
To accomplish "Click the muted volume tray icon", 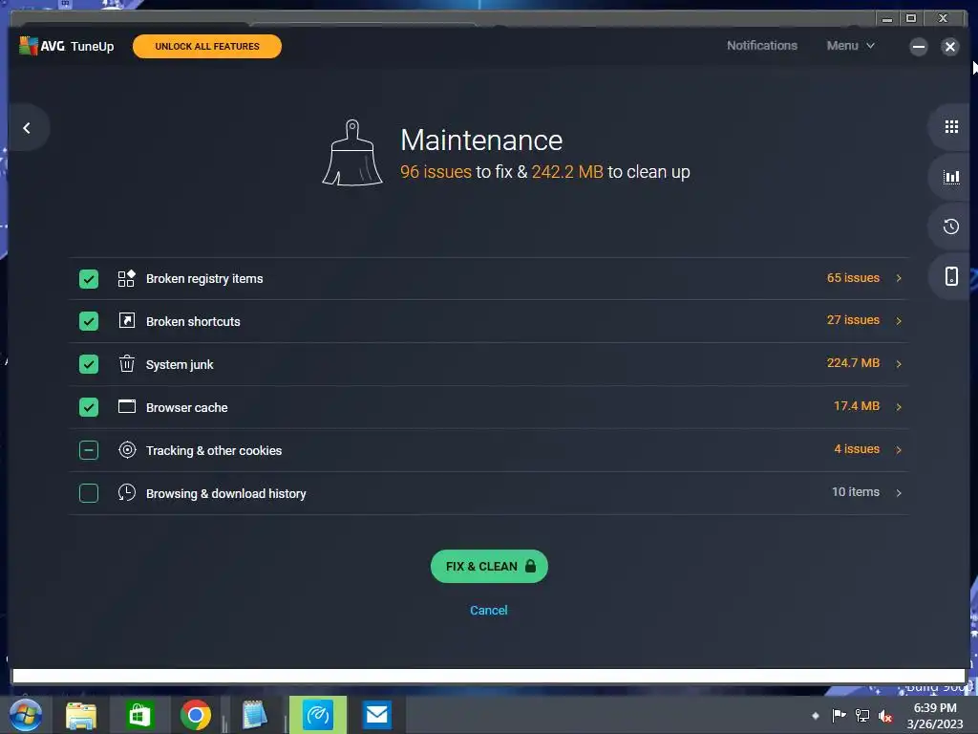I will (x=885, y=716).
